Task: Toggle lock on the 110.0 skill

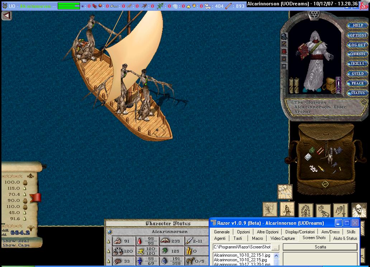Action: coord(25,207)
